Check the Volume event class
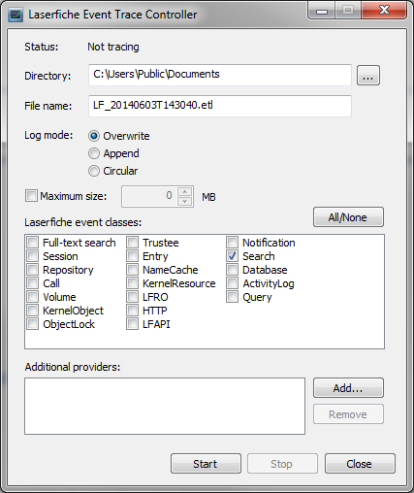 pyautogui.click(x=33, y=296)
